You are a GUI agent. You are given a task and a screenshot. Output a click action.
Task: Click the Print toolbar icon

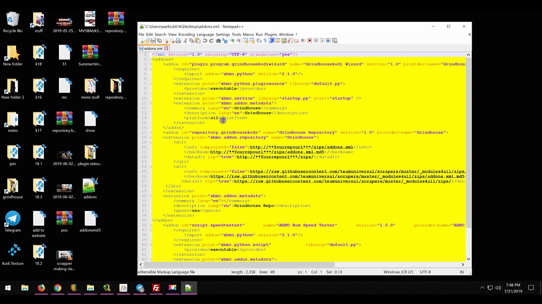pyautogui.click(x=178, y=41)
